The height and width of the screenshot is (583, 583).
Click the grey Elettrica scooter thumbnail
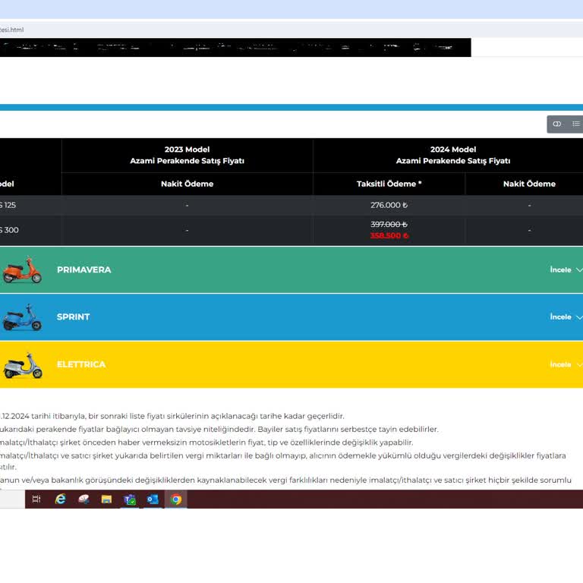tap(21, 365)
